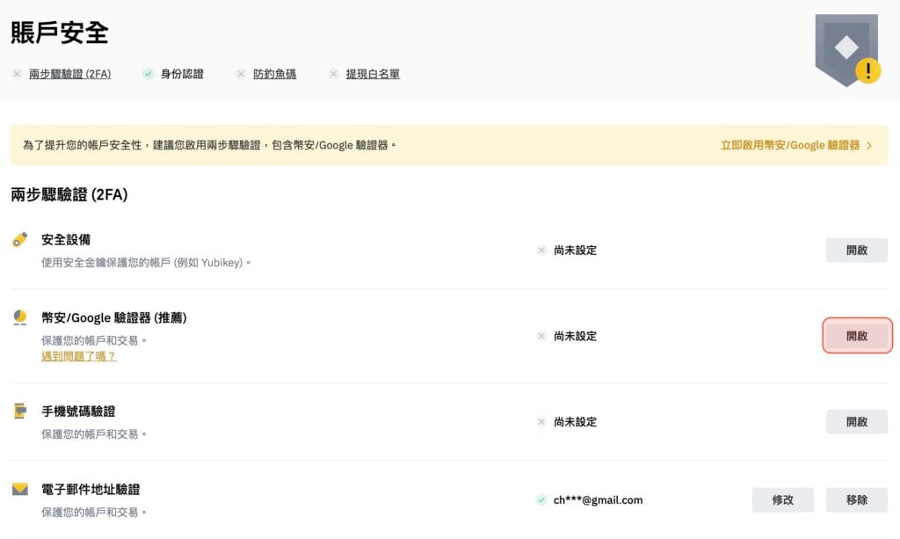The width and height of the screenshot is (900, 539).
Task: Open the 遇到問題了嗎？ help link
Action: coord(78,356)
